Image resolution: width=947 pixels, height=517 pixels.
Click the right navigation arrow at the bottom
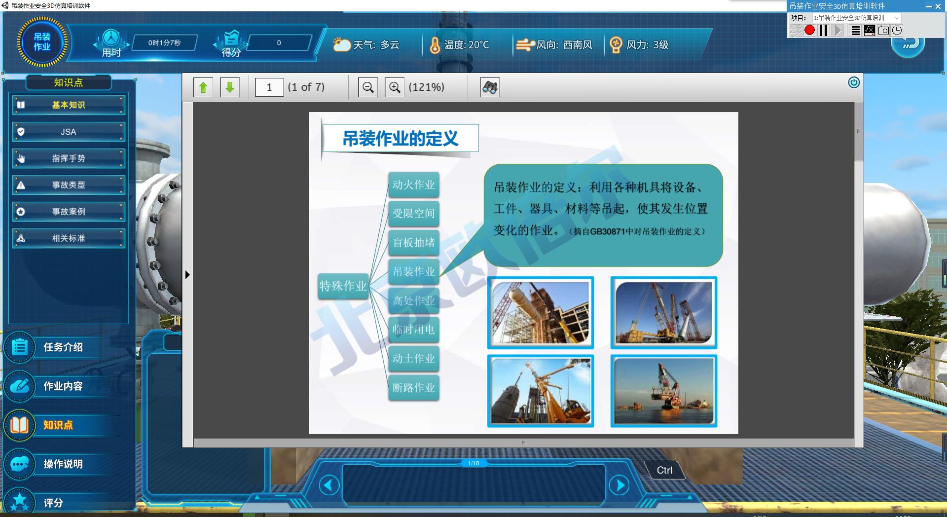pos(619,485)
